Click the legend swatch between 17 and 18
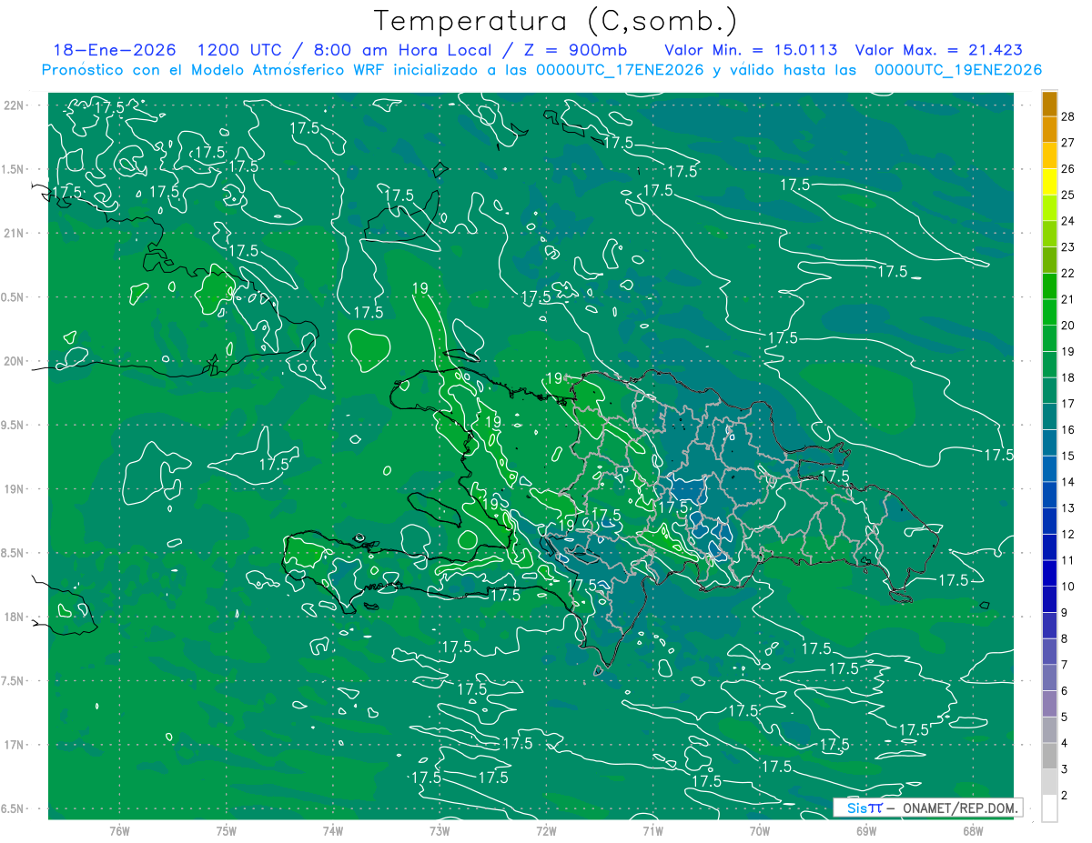 (1049, 392)
